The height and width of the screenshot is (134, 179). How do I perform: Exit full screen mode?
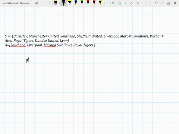click(175, 3)
